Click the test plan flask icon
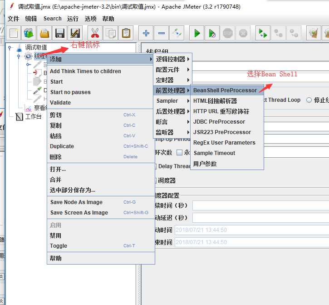The image size is (329, 305). coord(20,48)
